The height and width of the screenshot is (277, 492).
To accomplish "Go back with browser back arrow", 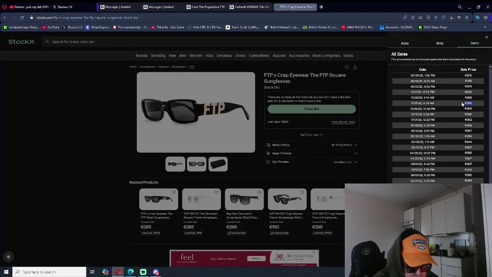I will pyautogui.click(x=5, y=17).
